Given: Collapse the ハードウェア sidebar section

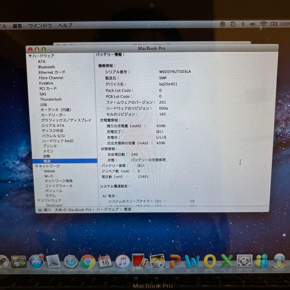Looking at the screenshot, I should point(30,56).
